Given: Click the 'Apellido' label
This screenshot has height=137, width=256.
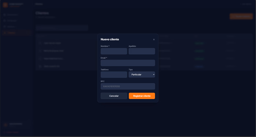Looking at the screenshot, I should point(132,46).
